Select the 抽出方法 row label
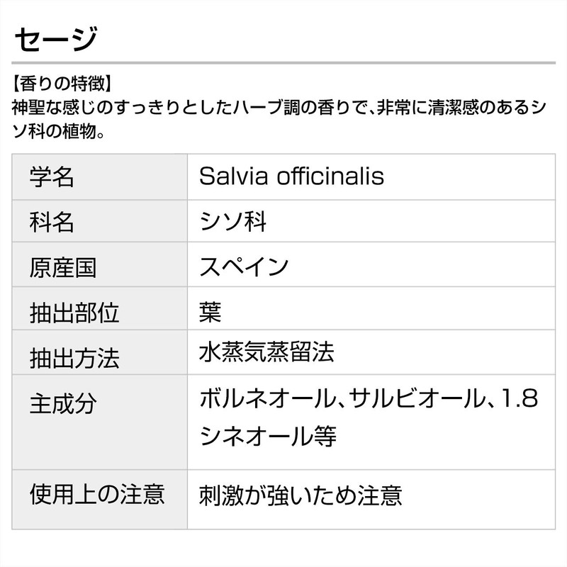Viewport: 567px width, 567px height. click(x=74, y=357)
